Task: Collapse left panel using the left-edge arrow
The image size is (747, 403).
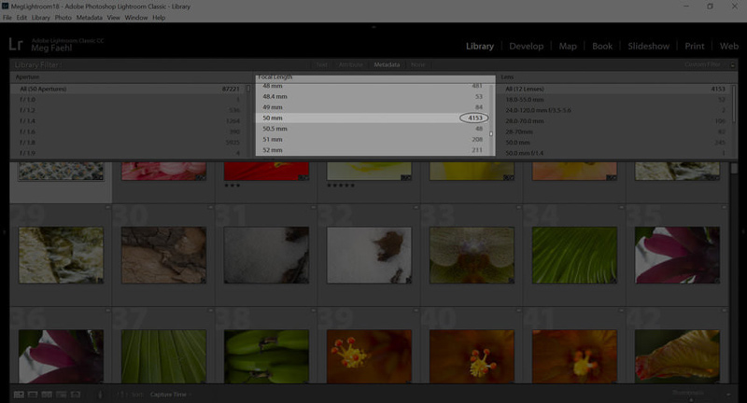Action: click(4, 231)
